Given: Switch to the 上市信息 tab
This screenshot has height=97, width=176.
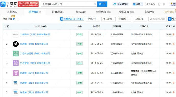Looking at the screenshot, I should (12, 12).
